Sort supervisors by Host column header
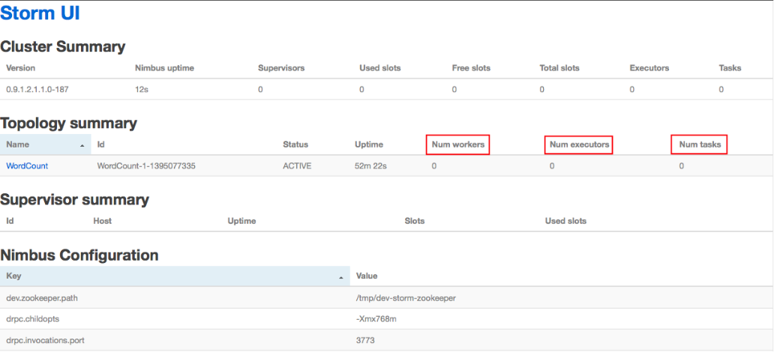774x352 pixels. [102, 221]
